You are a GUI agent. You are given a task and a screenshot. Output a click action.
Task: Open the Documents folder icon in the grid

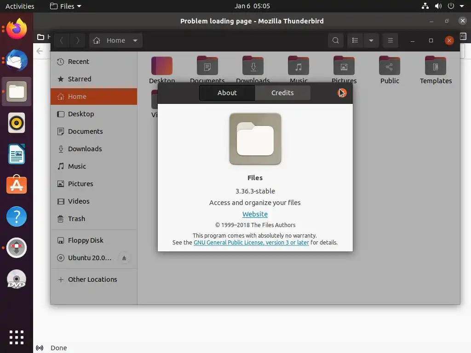click(x=207, y=66)
